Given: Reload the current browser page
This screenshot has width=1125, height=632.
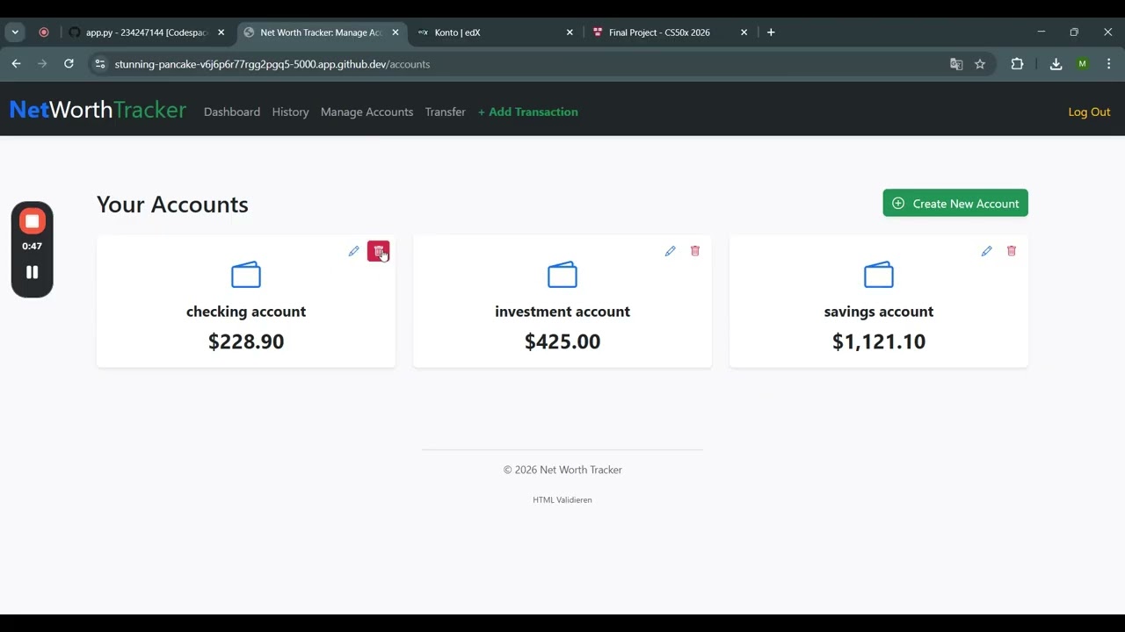Looking at the screenshot, I should coord(69,64).
